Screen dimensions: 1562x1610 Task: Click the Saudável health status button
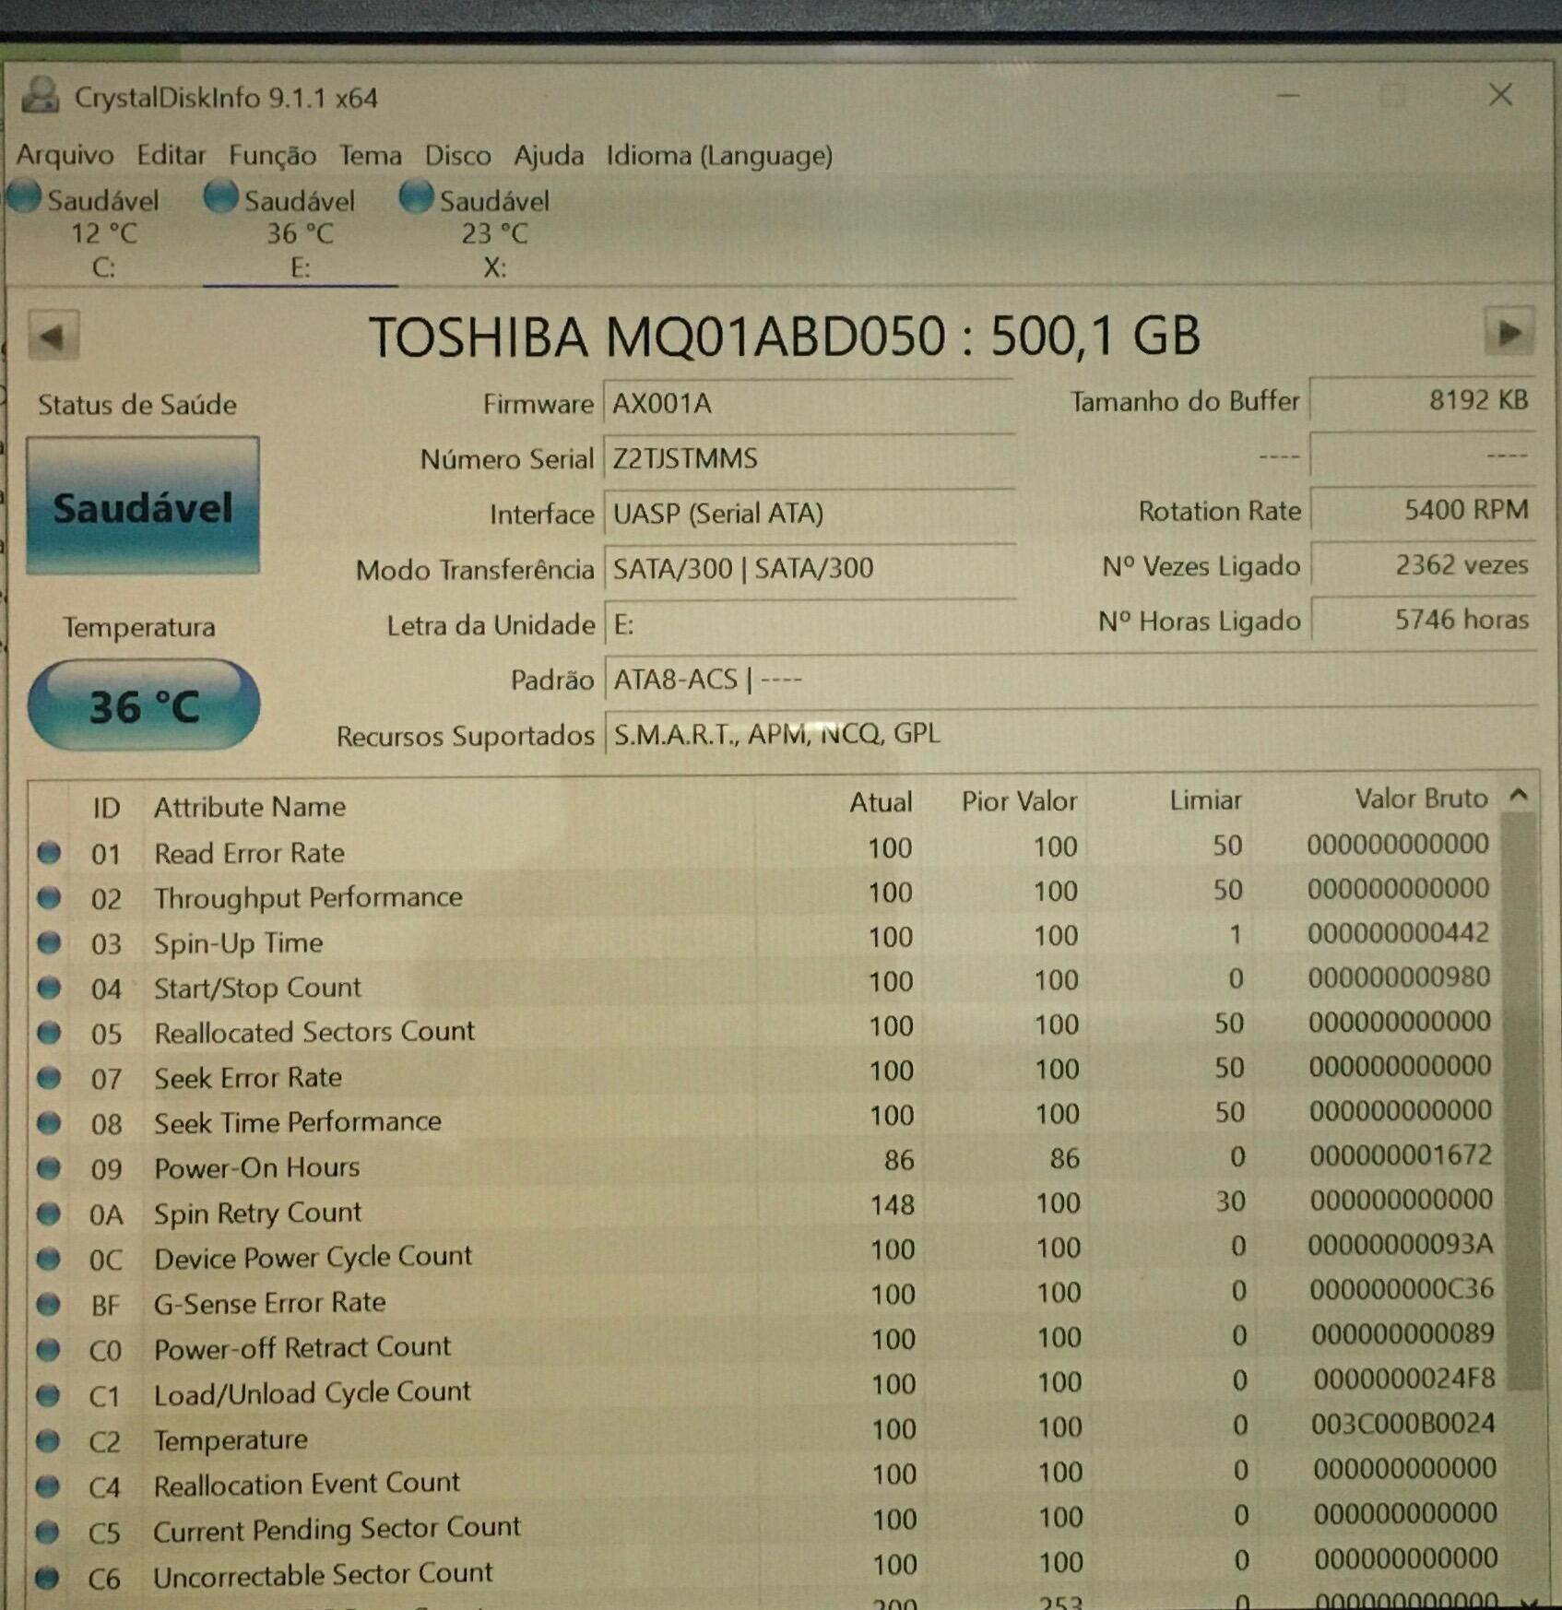coord(143,505)
